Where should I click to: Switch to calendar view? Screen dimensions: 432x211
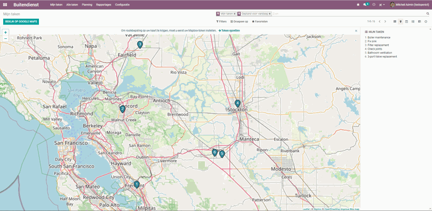click(406, 21)
